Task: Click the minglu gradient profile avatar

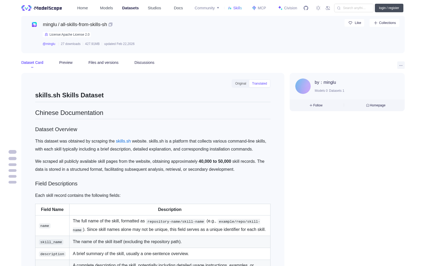Action: (x=303, y=86)
